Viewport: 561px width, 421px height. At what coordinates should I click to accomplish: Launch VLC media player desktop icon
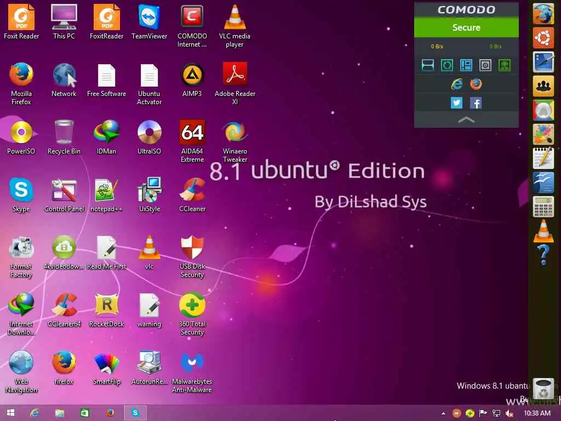click(x=234, y=26)
